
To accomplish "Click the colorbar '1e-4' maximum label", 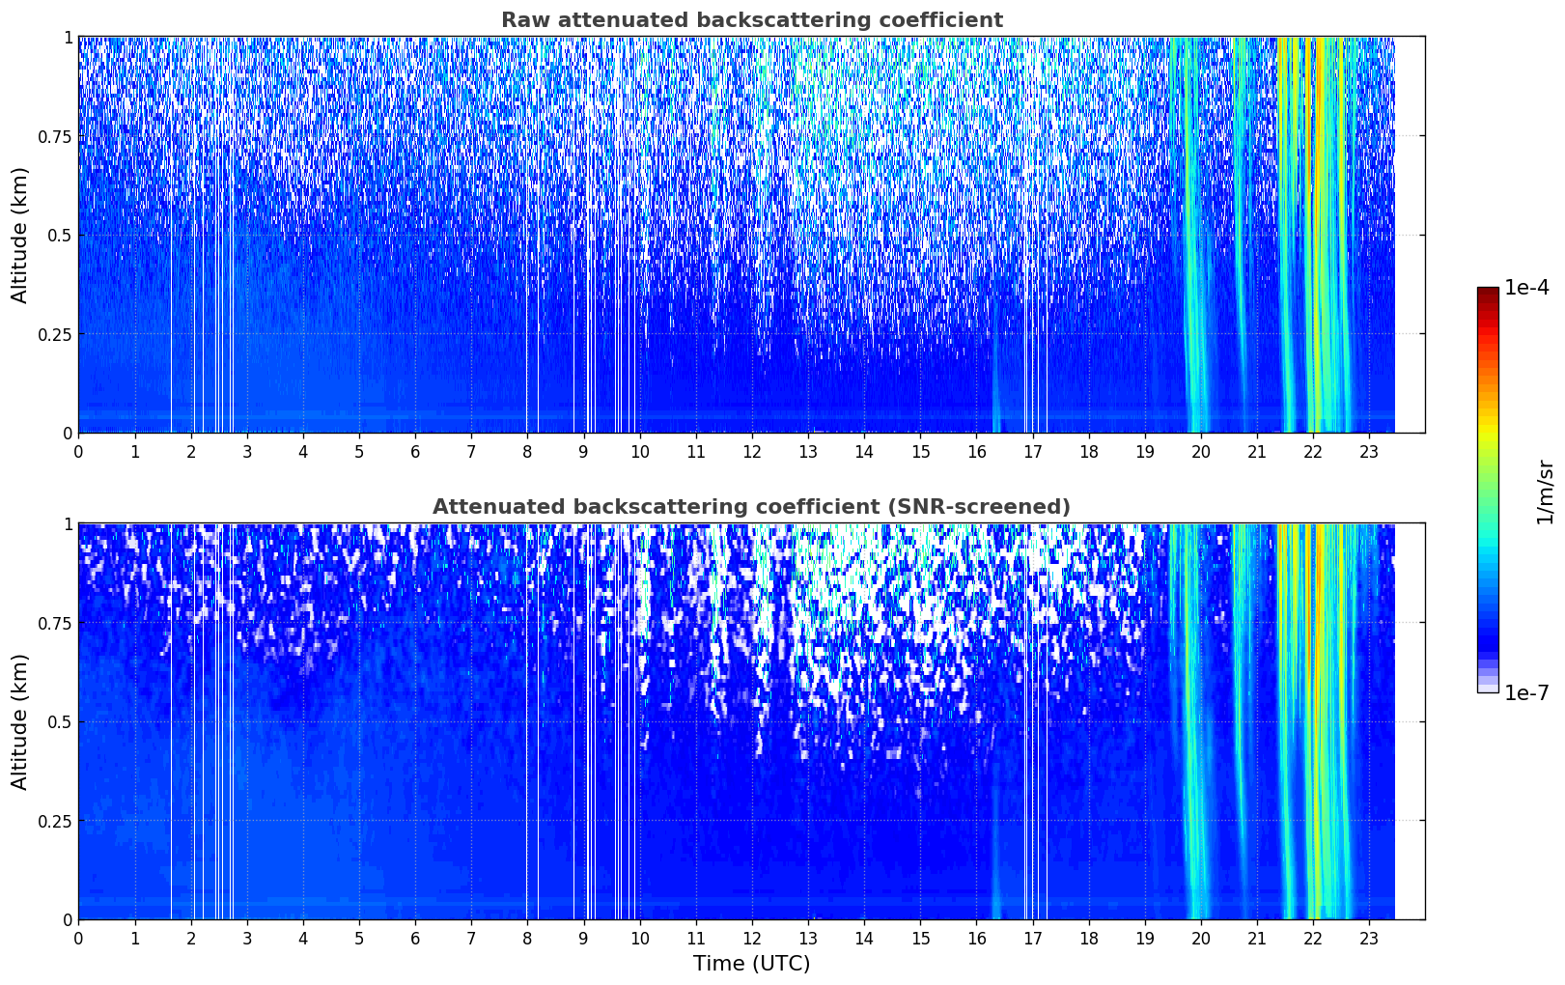I will point(1526,288).
